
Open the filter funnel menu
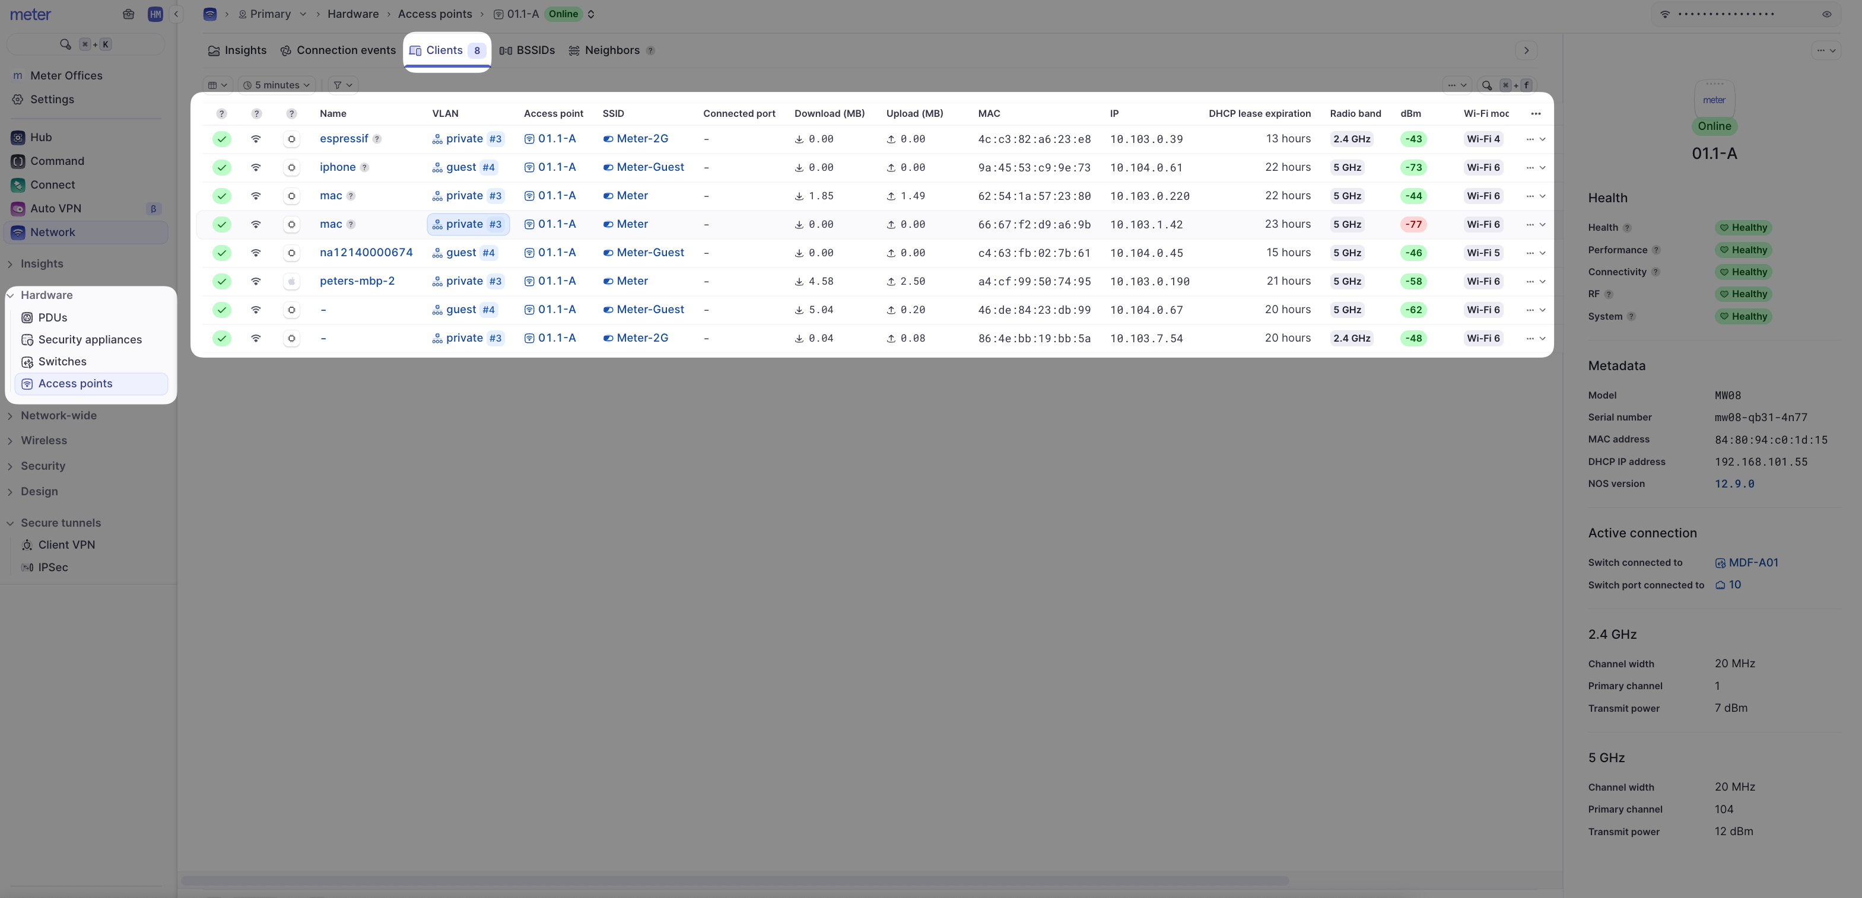pyautogui.click(x=342, y=85)
